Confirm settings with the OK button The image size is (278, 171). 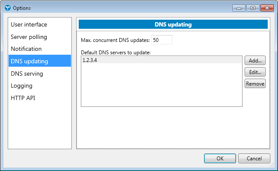pos(220,158)
